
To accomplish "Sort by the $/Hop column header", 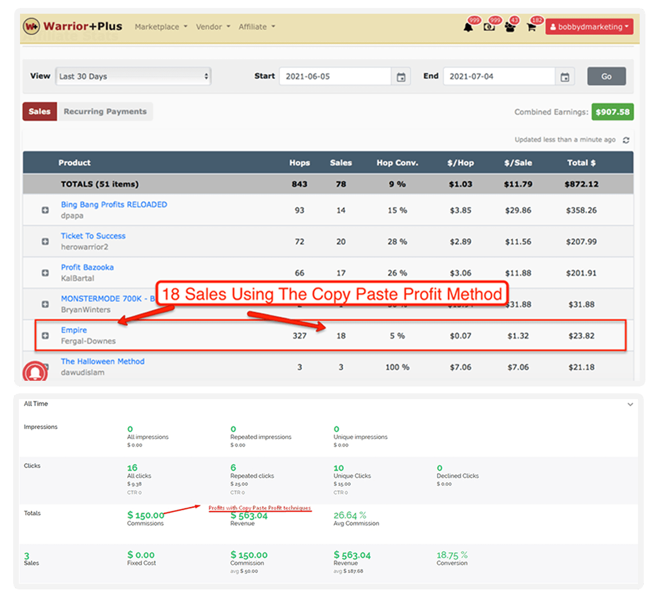I will (x=461, y=163).
